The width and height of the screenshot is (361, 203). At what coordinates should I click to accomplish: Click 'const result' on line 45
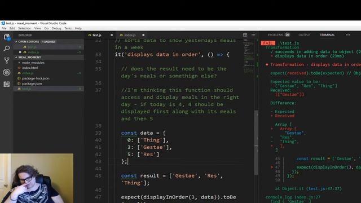(x=140, y=176)
